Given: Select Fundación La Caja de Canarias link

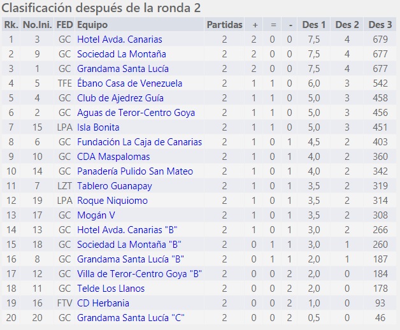Looking at the screenshot, I should point(139,142).
